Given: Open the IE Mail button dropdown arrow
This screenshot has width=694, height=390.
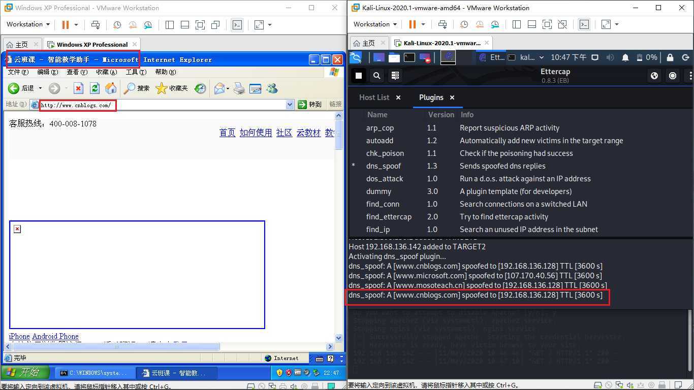Looking at the screenshot, I should [x=228, y=88].
